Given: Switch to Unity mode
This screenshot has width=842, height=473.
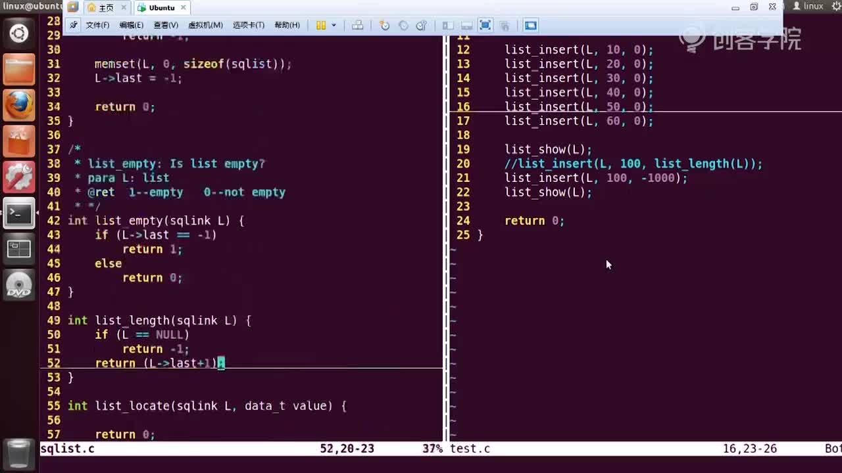Looking at the screenshot, I should click(505, 26).
